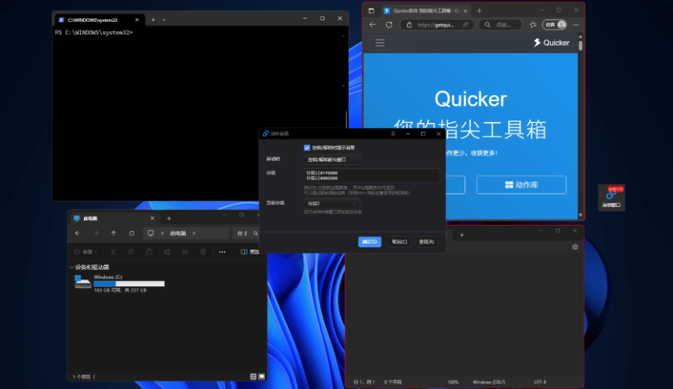Close the 此电脑 File Explorer tab
Image resolution: width=673 pixels, height=389 pixels.
pyautogui.click(x=152, y=218)
